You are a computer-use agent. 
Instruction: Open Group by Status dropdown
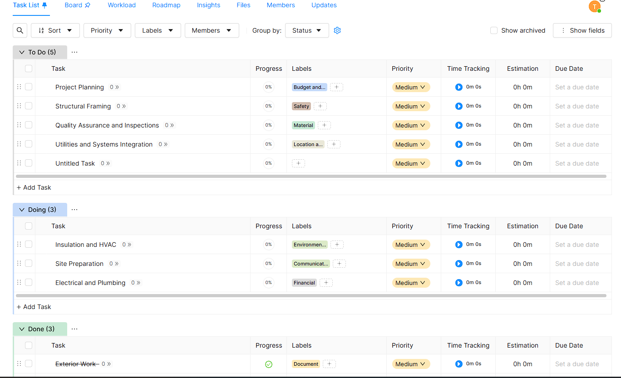click(307, 30)
